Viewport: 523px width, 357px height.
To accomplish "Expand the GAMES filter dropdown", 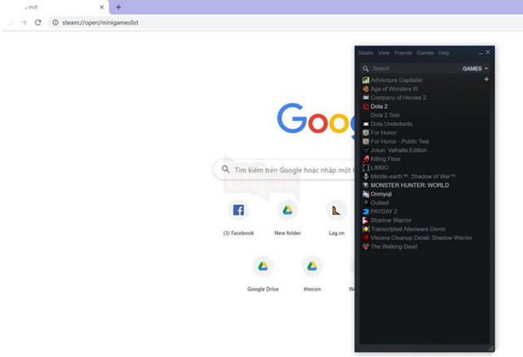I will coord(475,69).
